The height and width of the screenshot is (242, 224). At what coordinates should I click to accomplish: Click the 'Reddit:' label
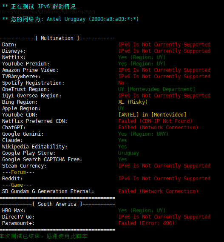coord(12,179)
